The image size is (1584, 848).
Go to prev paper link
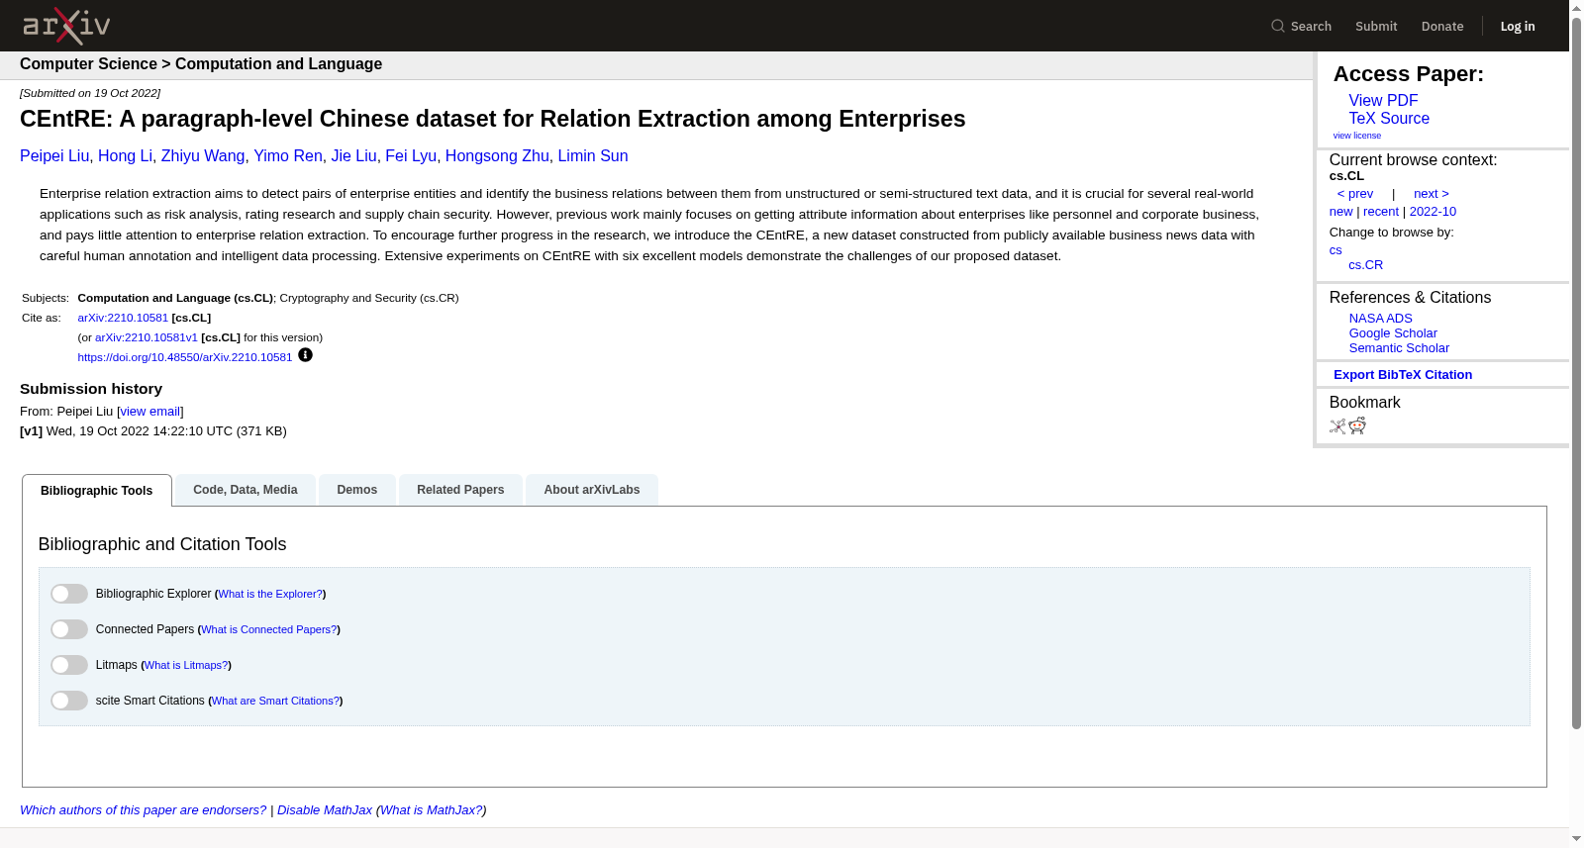1355,194
